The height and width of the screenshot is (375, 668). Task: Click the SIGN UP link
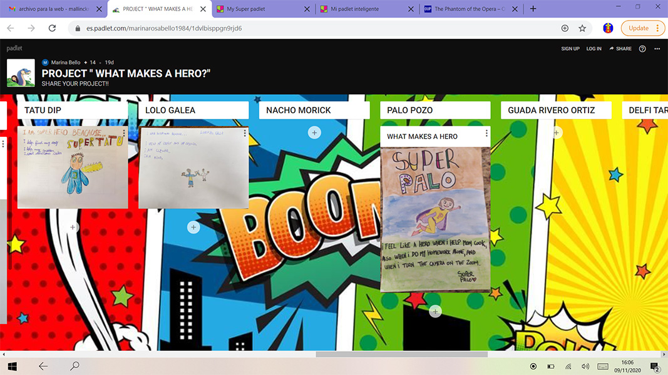pos(570,49)
